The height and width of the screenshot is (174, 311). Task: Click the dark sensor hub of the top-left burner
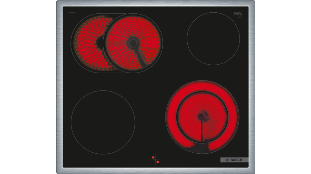click(132, 43)
